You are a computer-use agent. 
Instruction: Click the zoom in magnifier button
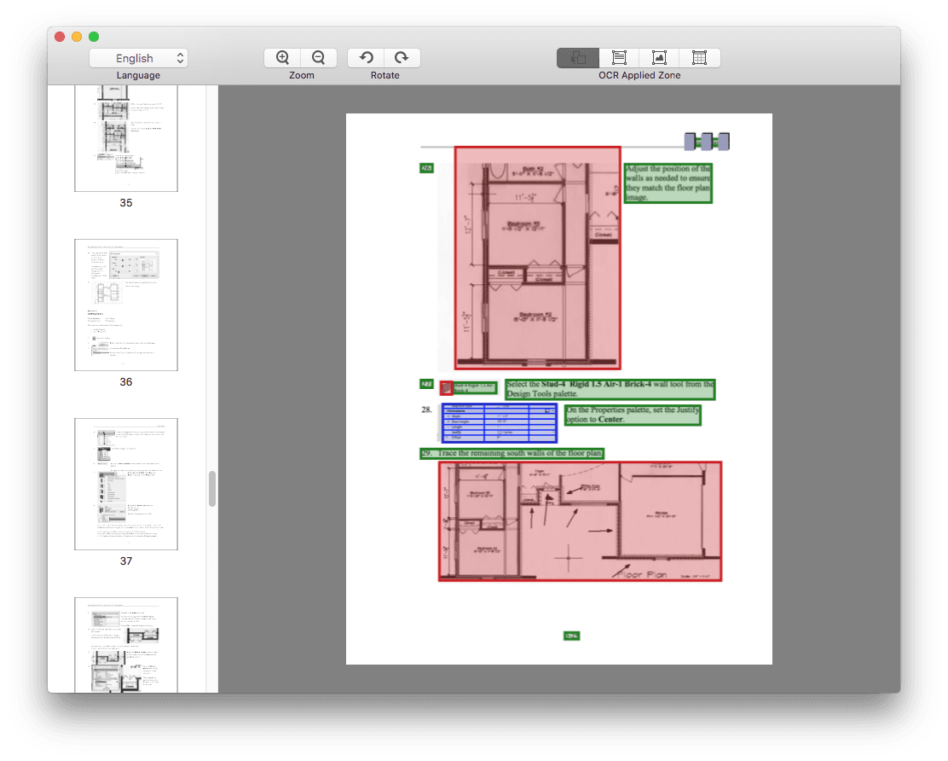282,58
